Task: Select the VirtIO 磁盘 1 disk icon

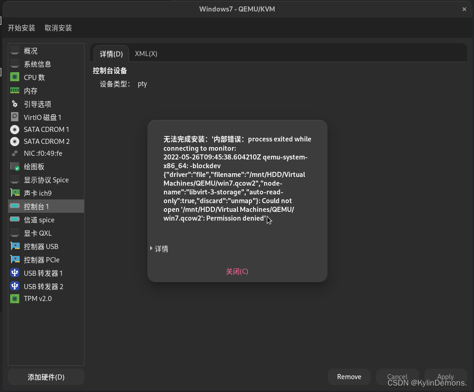Action: pos(15,117)
